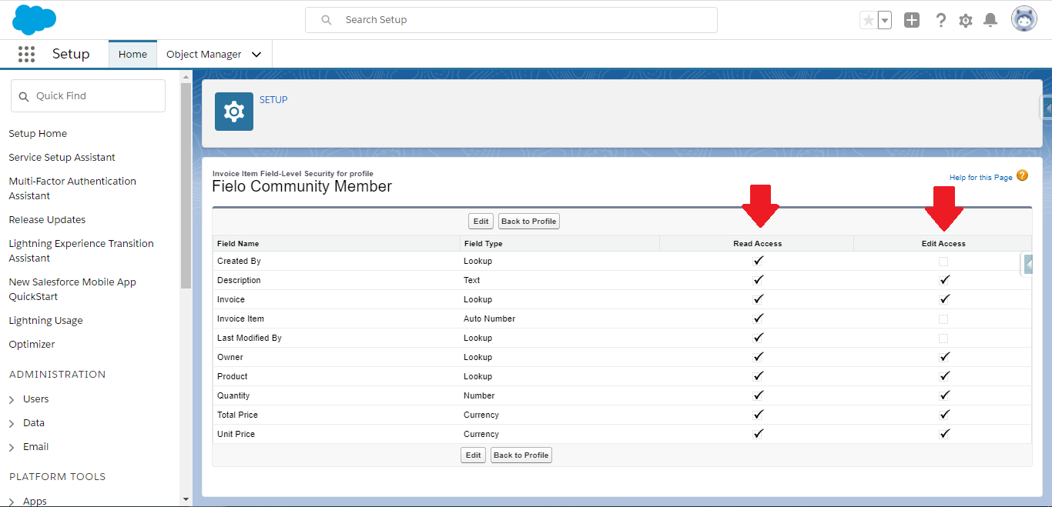
Task: Click the Read Access column header
Action: point(757,244)
